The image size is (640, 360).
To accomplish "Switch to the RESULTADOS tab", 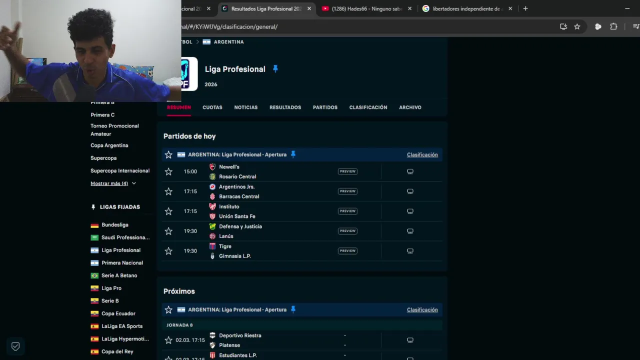I will 285,107.
